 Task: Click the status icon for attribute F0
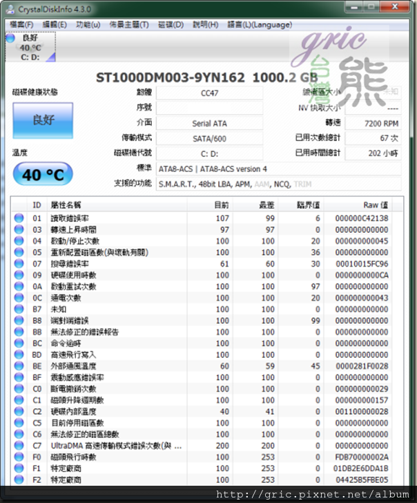19,457
